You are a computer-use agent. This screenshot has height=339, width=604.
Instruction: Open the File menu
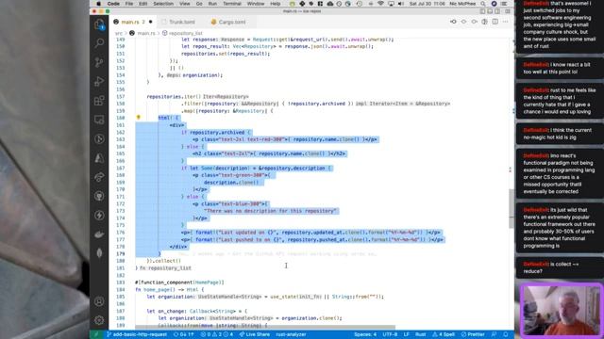click(x=129, y=4)
